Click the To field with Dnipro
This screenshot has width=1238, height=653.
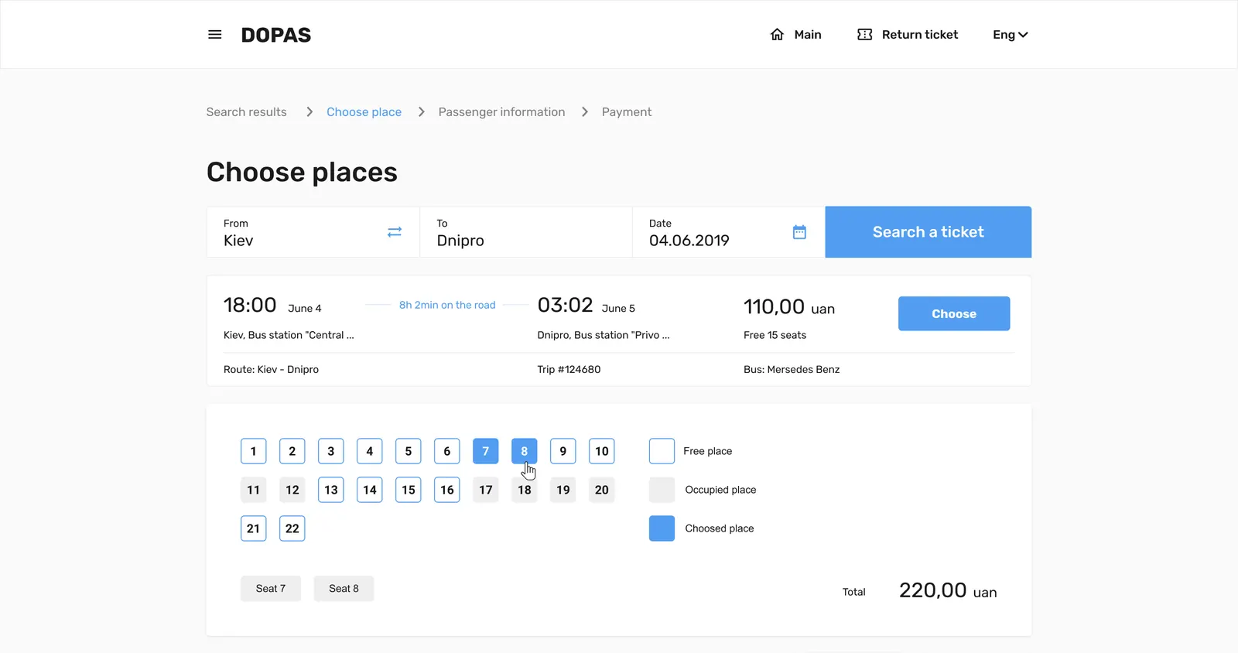pyautogui.click(x=526, y=232)
